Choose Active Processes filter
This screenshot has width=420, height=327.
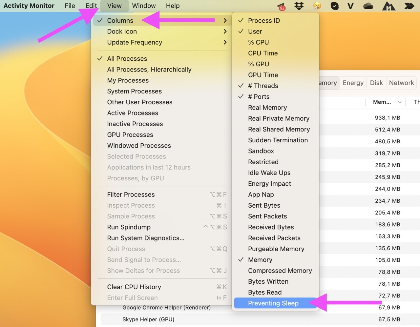tap(161, 113)
